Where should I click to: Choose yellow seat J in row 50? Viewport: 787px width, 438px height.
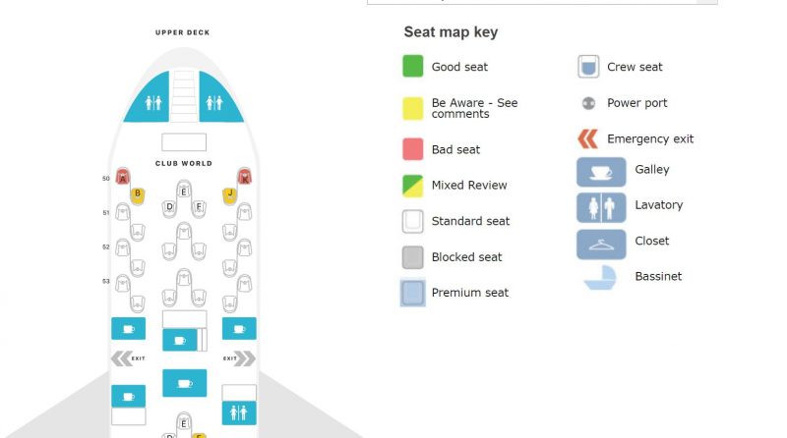pos(230,195)
